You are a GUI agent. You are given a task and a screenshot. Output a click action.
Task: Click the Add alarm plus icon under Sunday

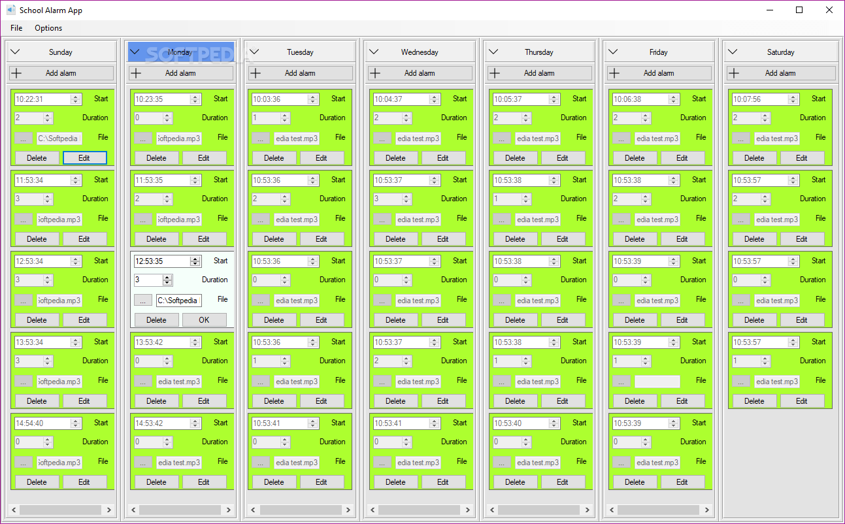[16, 73]
